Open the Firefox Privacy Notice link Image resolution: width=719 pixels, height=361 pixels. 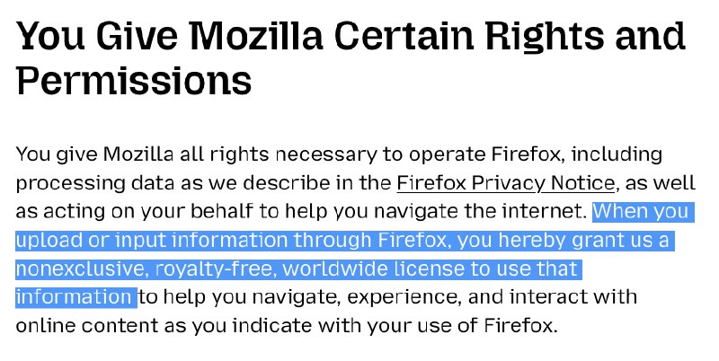coord(505,183)
